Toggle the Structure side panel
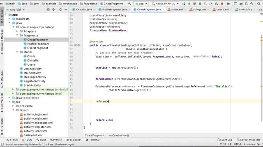The image size is (263, 147). (x=2, y=79)
